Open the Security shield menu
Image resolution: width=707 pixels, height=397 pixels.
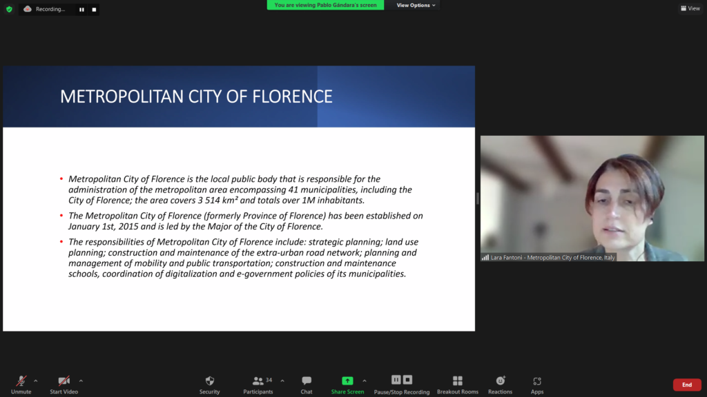210,381
